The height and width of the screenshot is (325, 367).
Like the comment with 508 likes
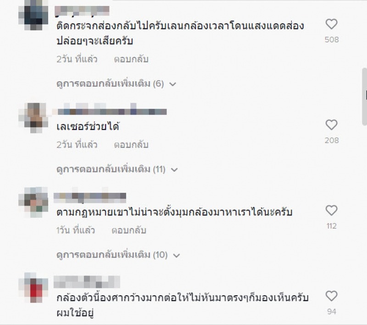(331, 24)
